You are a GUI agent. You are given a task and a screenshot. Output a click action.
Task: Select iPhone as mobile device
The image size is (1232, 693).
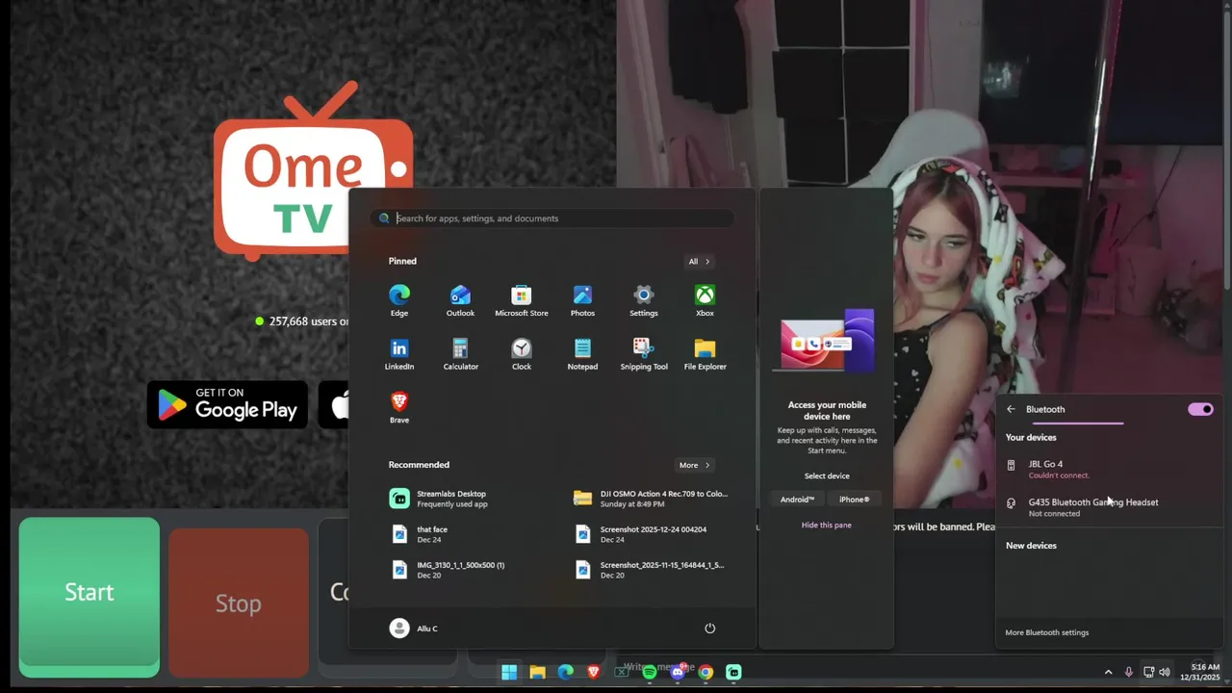click(854, 500)
